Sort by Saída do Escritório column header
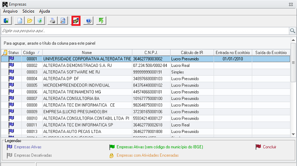 [x=271, y=53]
